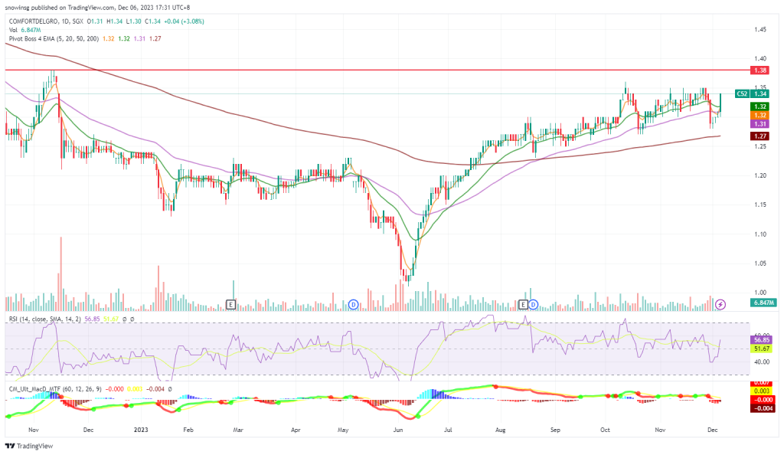Click the earnings E marker near March

[x=230, y=304]
